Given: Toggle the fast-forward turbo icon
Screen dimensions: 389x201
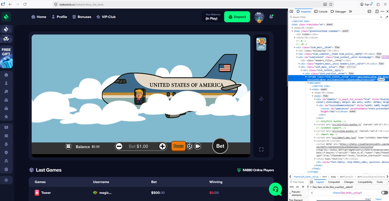Looking at the screenshot, I should coord(198,146).
